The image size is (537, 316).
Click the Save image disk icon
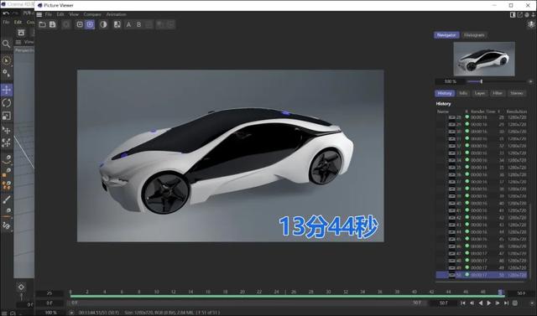click(x=52, y=24)
